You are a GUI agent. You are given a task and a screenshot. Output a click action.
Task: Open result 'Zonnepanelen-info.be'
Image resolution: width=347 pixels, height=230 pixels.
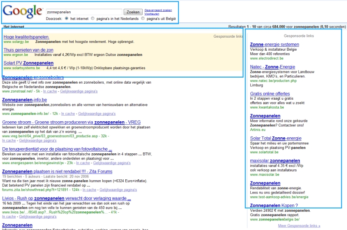pyautogui.click(x=24, y=100)
